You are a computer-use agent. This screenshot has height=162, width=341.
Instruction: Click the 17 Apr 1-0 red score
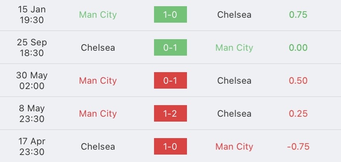tap(170, 146)
